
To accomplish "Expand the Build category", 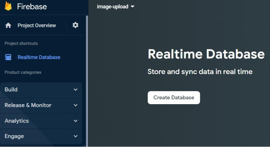I will [41, 90].
